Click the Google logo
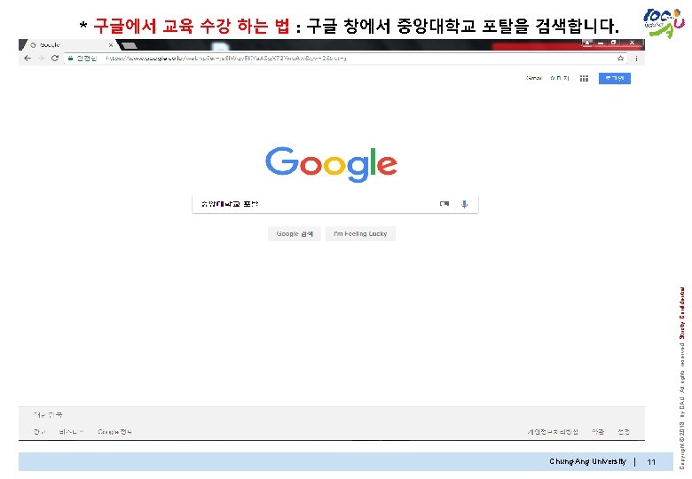This screenshot has height=479, width=692. pos(331,164)
